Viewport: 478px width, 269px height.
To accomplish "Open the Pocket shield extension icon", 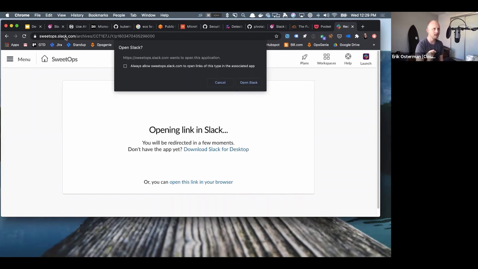I will pos(339,36).
